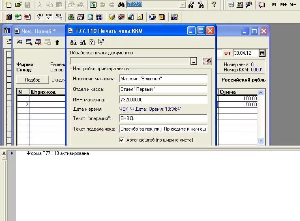300x221 pixels.
Task: Click the cash drawer icon in second toolbar
Action: pos(81,17)
